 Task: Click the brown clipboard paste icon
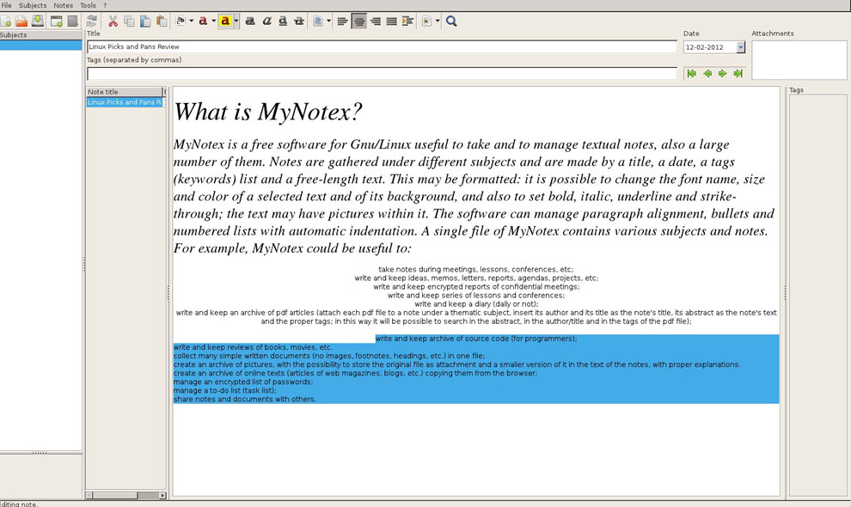[x=162, y=21]
